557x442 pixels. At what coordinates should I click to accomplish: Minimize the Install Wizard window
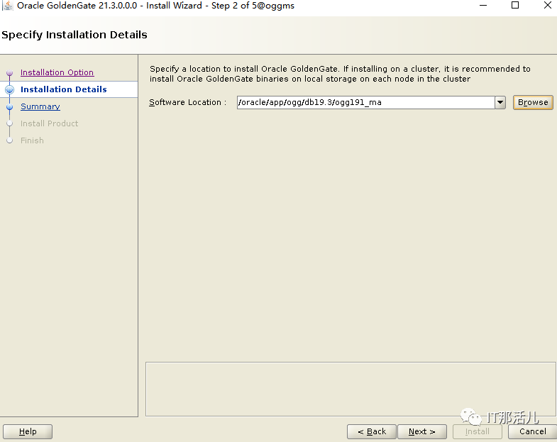pos(483,6)
